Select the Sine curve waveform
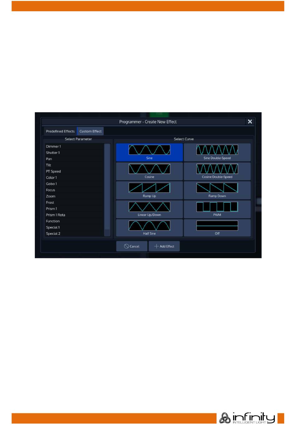 click(149, 152)
